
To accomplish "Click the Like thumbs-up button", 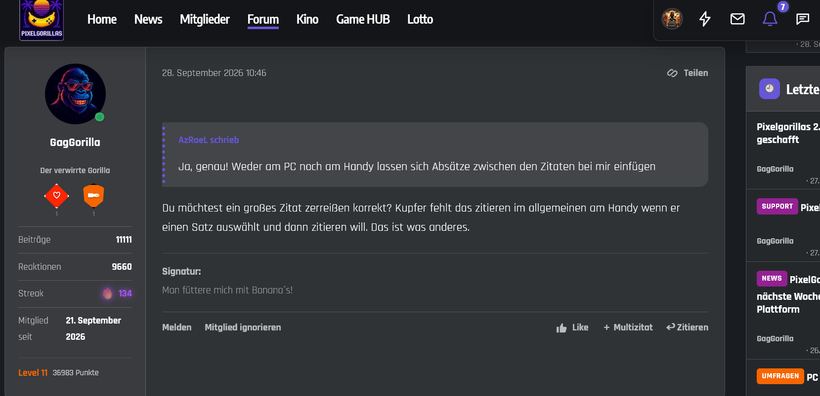I will (572, 327).
